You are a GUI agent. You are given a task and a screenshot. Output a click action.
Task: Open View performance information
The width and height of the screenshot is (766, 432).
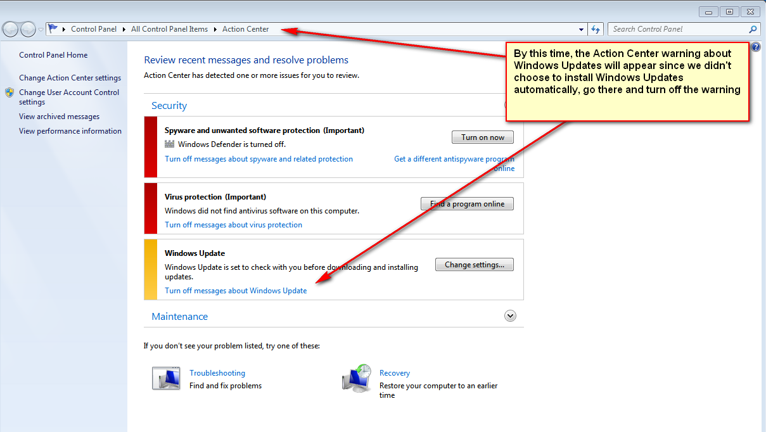tap(70, 131)
